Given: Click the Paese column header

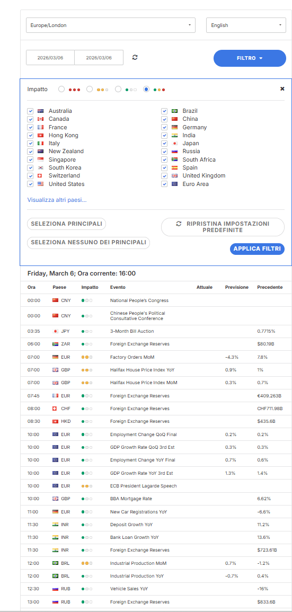Looking at the screenshot, I should [x=59, y=287].
